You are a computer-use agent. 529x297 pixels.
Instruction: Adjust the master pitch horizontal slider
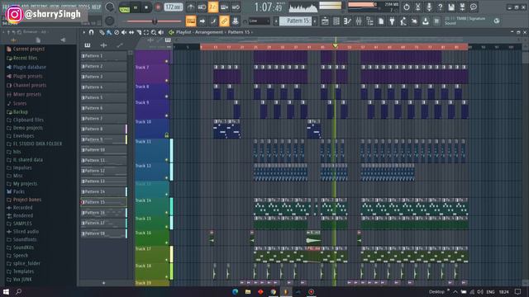155,21
